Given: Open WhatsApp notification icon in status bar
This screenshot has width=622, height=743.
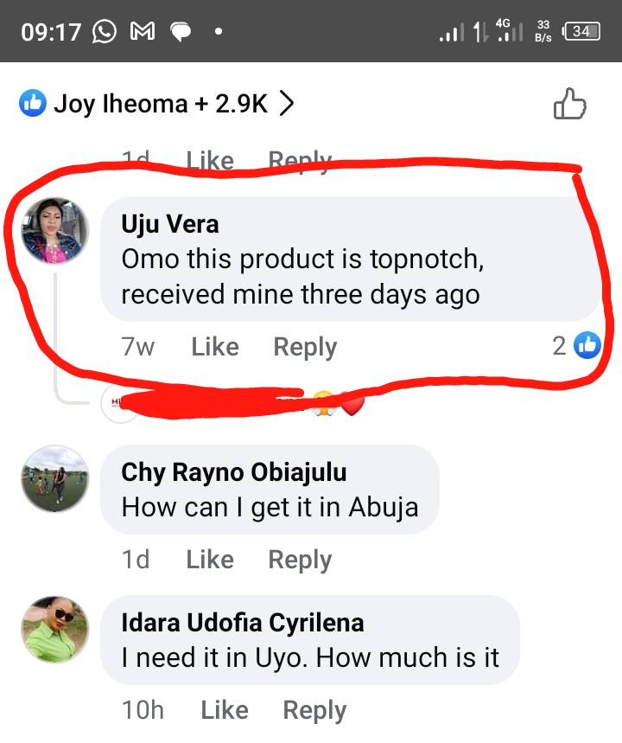Looking at the screenshot, I should tap(104, 32).
